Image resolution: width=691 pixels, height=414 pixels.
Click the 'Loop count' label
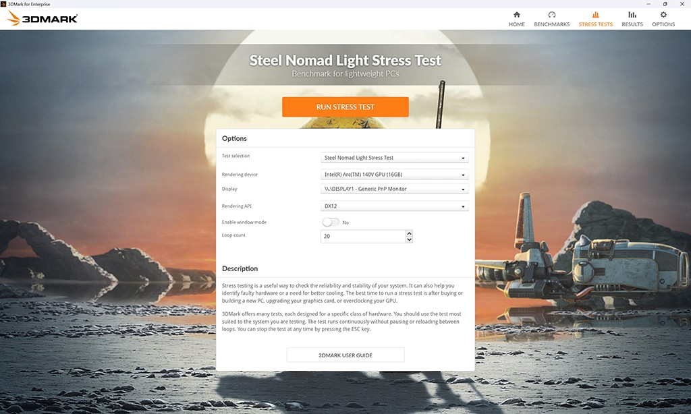coord(233,235)
